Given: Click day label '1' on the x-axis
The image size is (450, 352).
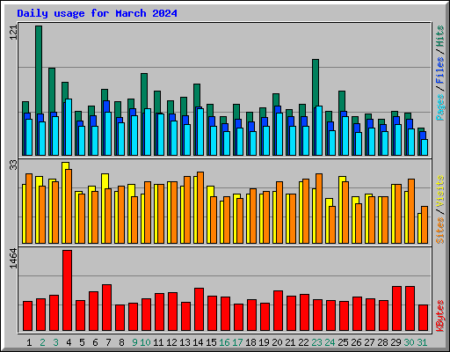Looking at the screenshot, I should [x=29, y=342].
